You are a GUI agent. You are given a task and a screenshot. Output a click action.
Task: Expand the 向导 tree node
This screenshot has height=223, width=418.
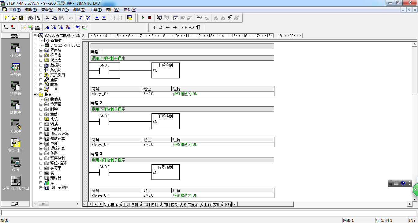coord(41,85)
